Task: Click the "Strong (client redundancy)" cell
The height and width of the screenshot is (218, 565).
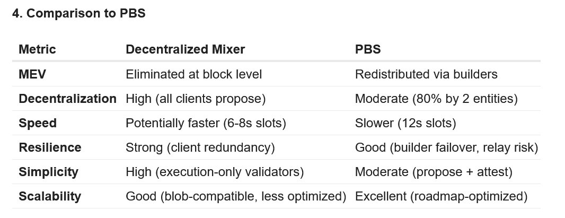Action: point(200,147)
